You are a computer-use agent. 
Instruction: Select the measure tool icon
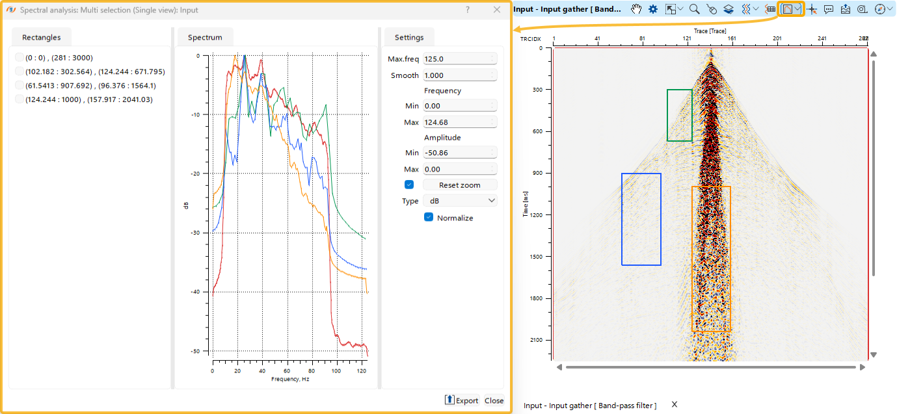click(862, 9)
